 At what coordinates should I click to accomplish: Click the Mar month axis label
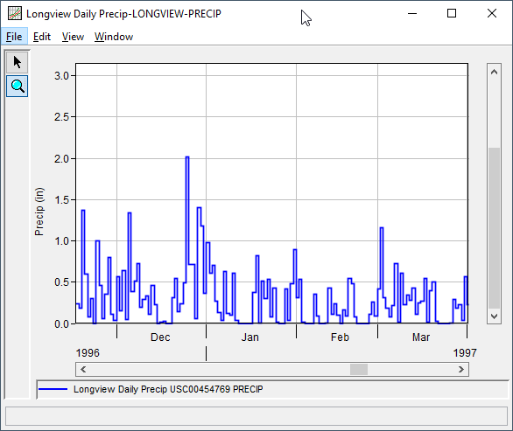421,337
